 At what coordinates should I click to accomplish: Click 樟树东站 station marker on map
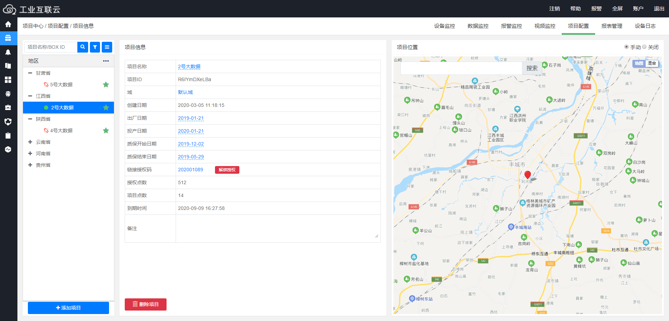(412, 299)
